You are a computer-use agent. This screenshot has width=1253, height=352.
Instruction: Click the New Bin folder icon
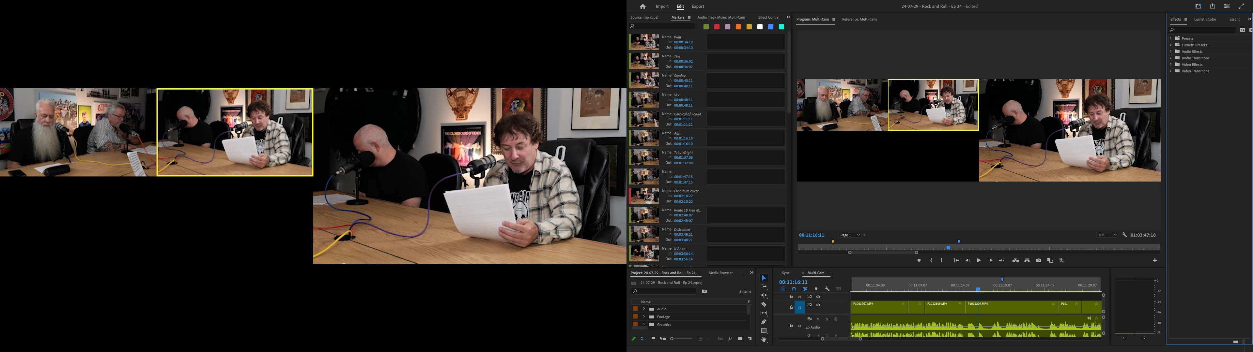pos(740,338)
